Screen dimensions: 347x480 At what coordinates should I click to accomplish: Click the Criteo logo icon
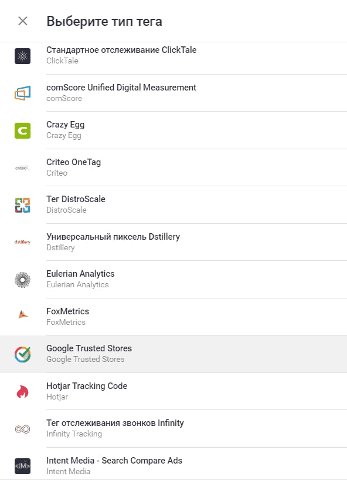coord(23,168)
